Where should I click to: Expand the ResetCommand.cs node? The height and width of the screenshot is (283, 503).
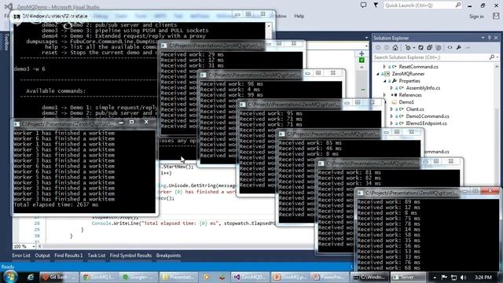coord(384,67)
